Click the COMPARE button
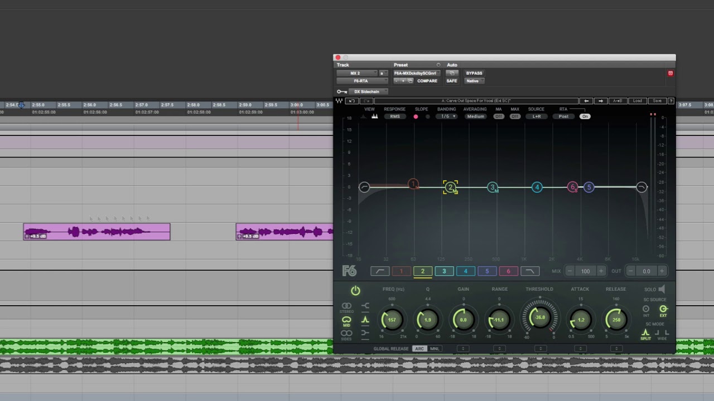This screenshot has width=714, height=401. 427,81
